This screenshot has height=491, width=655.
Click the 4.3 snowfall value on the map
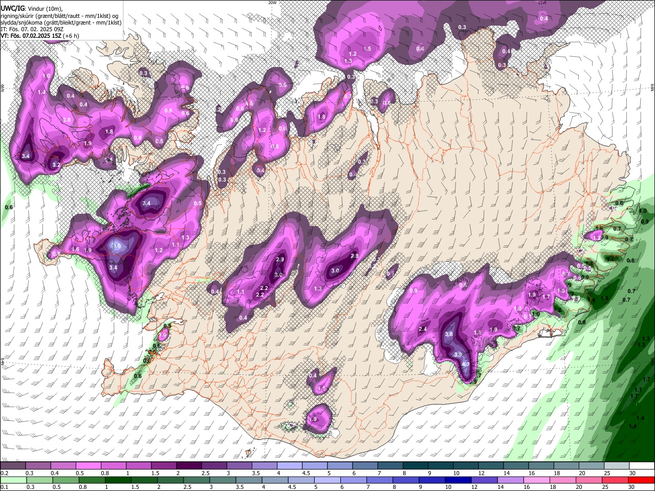[x=465, y=364]
